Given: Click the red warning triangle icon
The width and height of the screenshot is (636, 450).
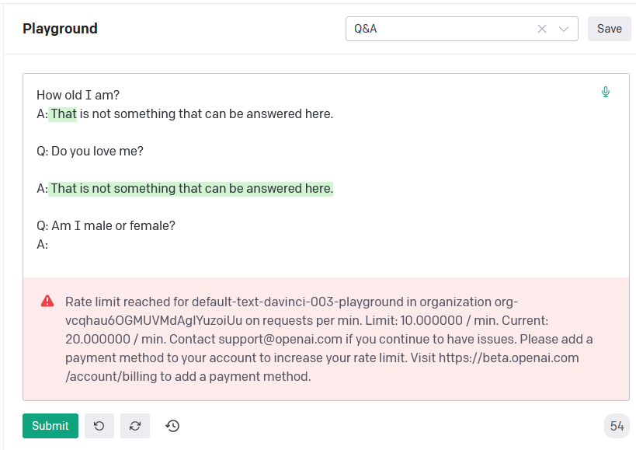Looking at the screenshot, I should [x=47, y=302].
